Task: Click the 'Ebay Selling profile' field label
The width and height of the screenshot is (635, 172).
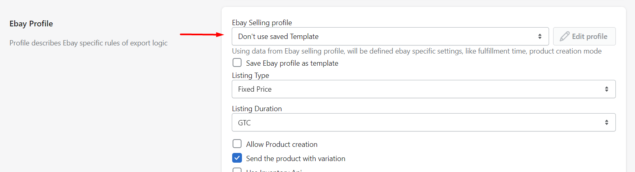Action: coord(262,22)
